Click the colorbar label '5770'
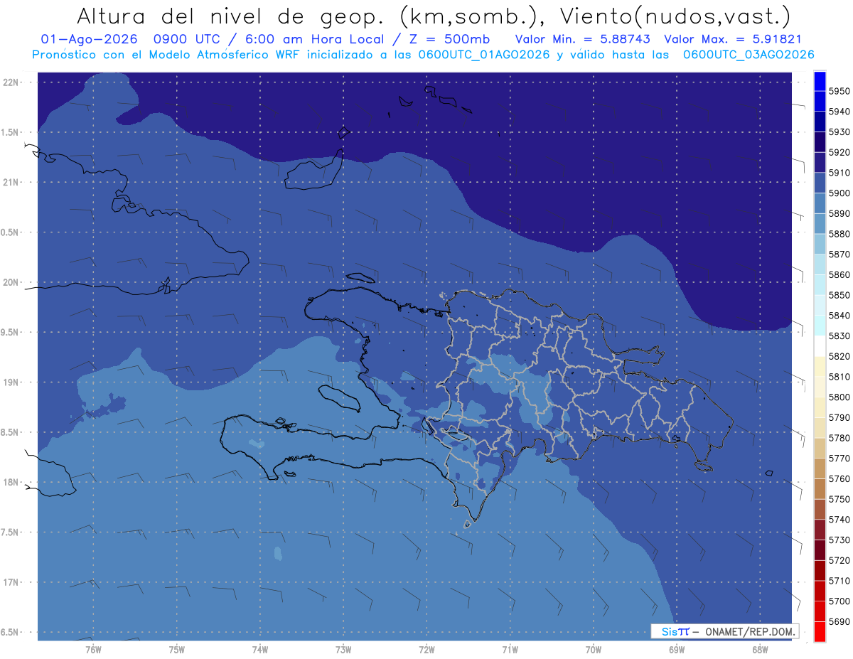Screen dimensions: 853x659 click(839, 459)
